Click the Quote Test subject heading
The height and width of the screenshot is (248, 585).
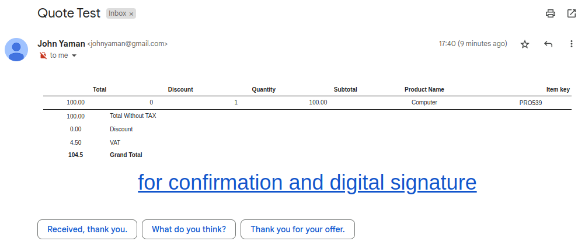(x=69, y=13)
